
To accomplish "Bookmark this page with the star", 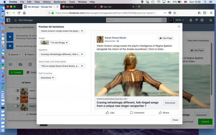I will pyautogui.click(x=175, y=13).
